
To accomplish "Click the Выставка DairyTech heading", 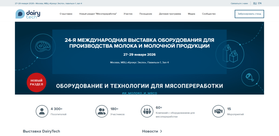I will pyautogui.click(x=41, y=131).
